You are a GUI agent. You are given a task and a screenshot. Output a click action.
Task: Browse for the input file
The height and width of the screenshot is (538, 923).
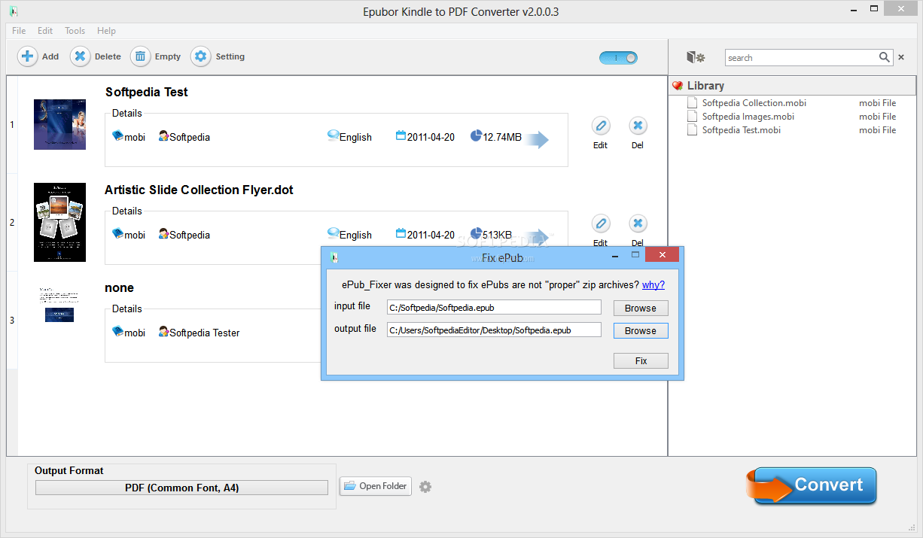coord(641,308)
